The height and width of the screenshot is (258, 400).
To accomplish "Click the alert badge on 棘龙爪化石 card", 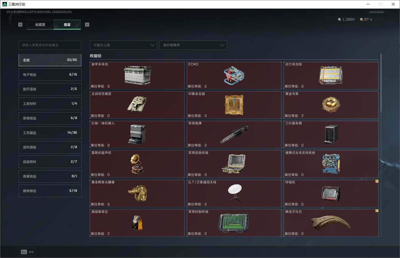I will [377, 211].
